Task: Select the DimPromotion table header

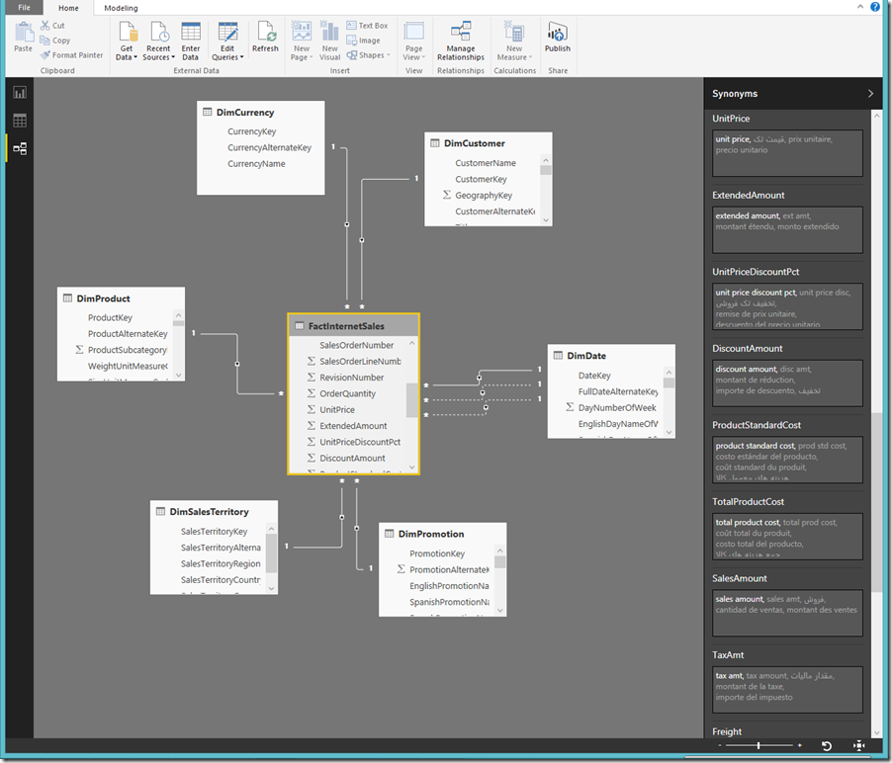Action: (443, 534)
